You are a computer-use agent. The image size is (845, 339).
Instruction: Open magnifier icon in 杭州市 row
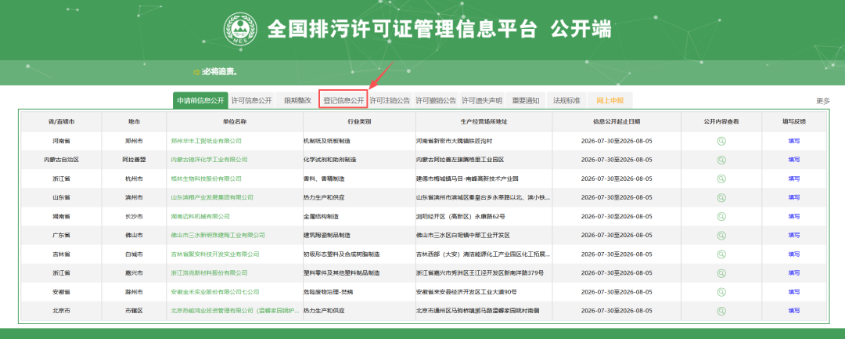[x=721, y=179]
